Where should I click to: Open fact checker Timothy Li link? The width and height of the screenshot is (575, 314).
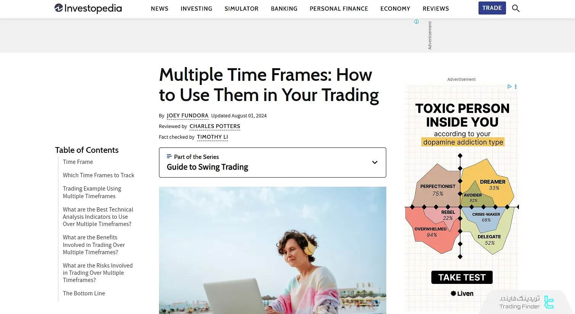212,137
